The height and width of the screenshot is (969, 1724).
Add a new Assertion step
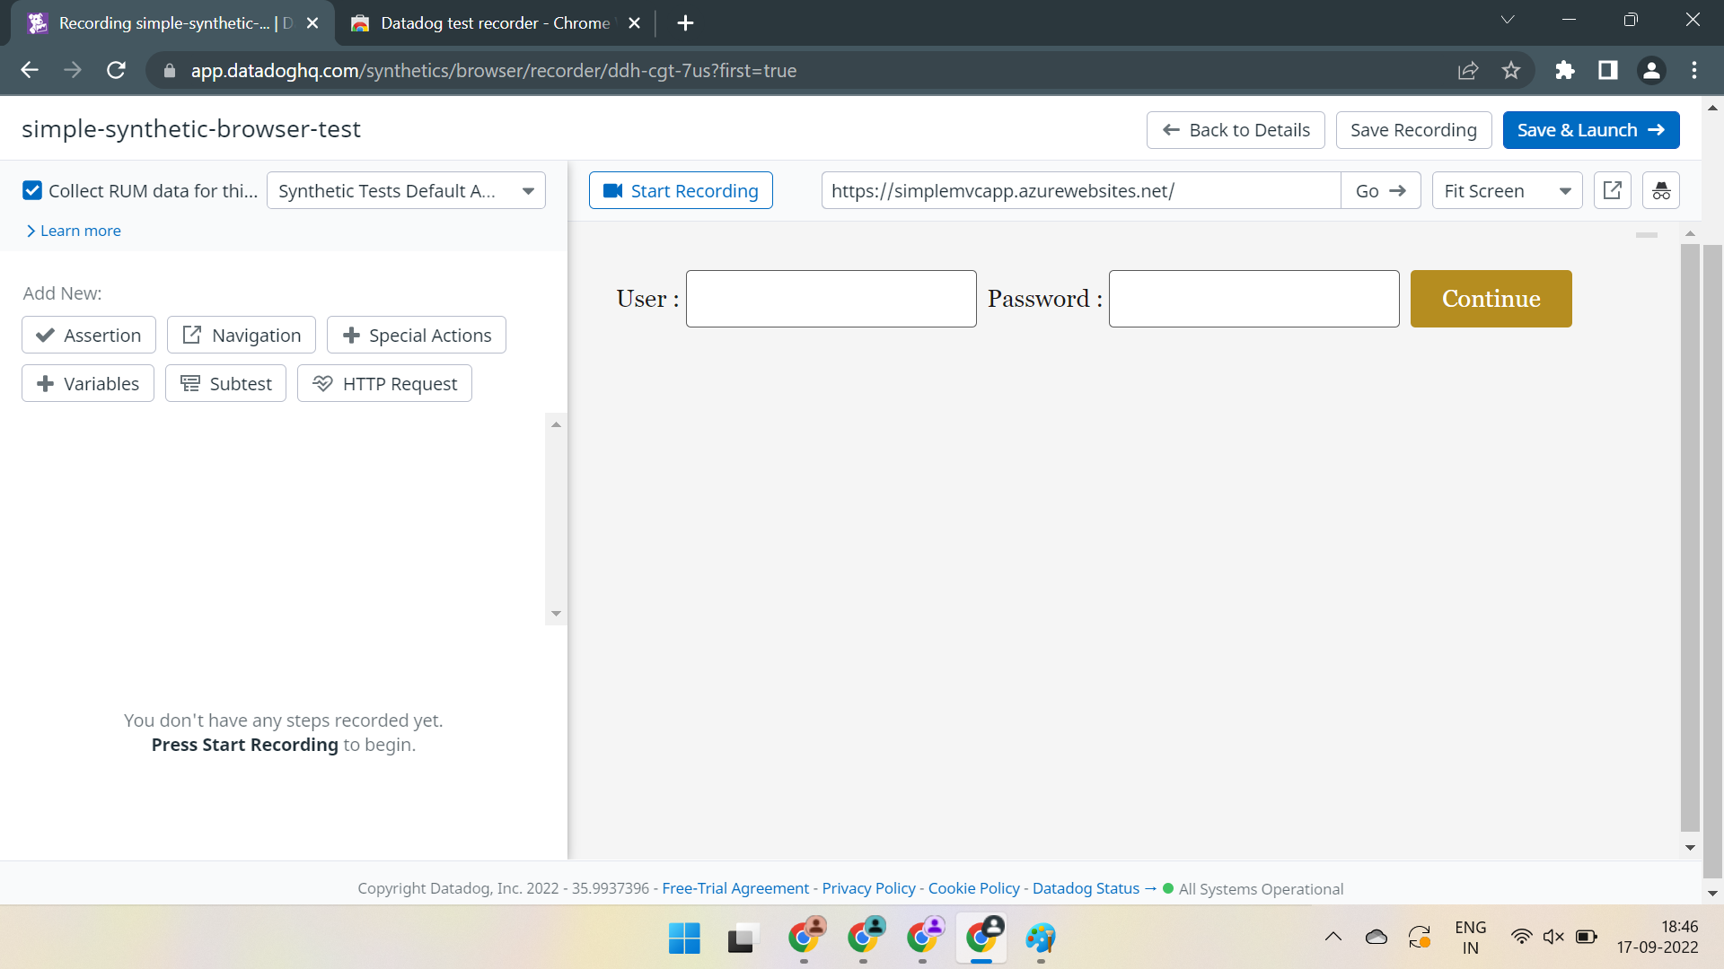tap(89, 335)
